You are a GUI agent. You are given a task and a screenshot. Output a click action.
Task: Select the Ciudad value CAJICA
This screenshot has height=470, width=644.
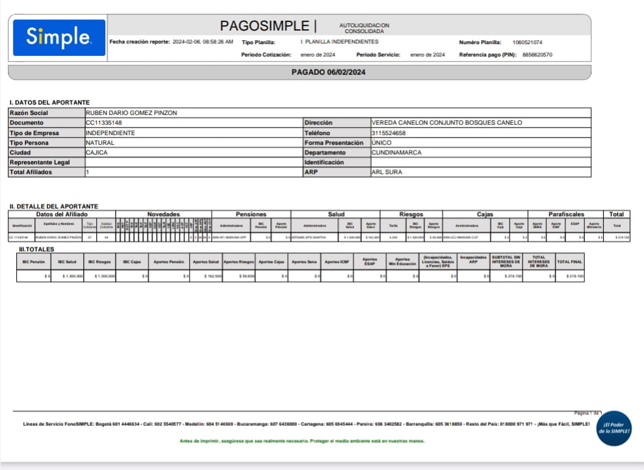97,153
